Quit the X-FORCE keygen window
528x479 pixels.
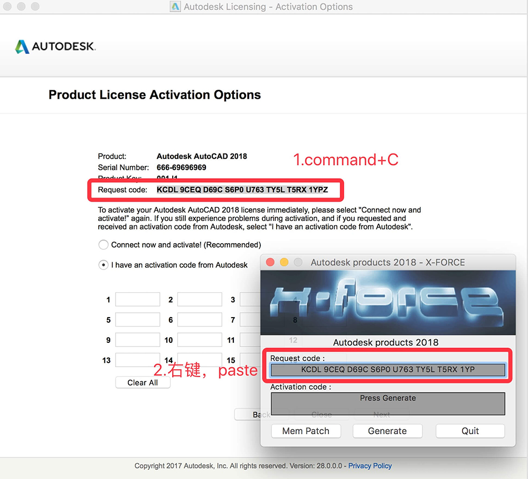[x=470, y=431]
